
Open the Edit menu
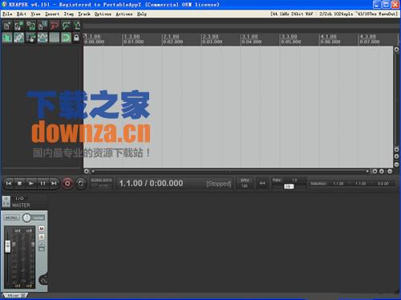22,14
